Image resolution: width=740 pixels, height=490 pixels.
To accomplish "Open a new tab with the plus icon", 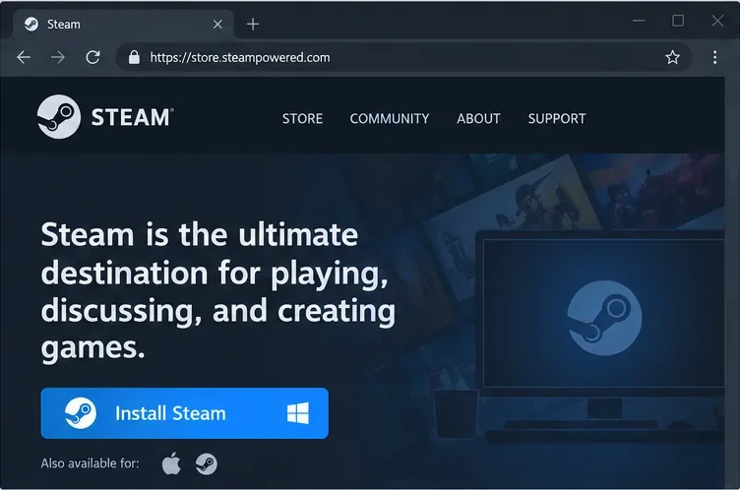I will [x=253, y=24].
